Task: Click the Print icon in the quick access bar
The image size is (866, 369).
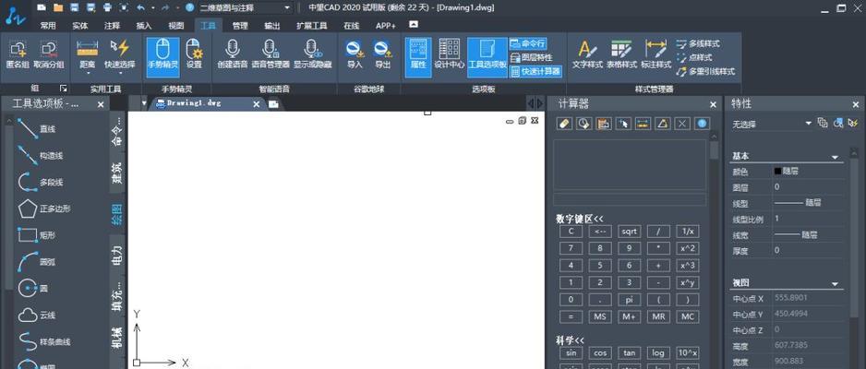Action: (107, 7)
